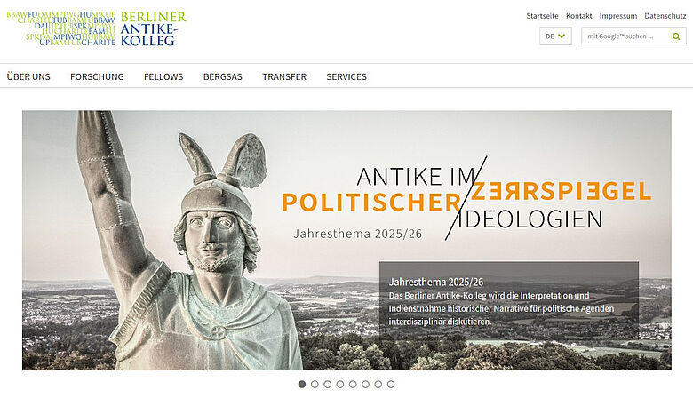The height and width of the screenshot is (406, 693).
Task: Click the Jahresthema 2025/26 caption box
Action: (x=509, y=300)
